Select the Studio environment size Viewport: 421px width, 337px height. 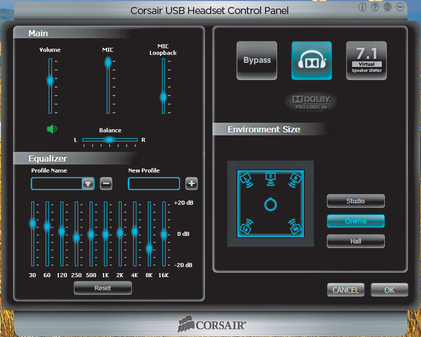[356, 201]
